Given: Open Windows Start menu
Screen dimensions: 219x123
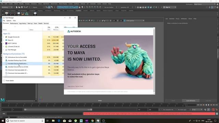Looking at the screenshot, I should (x=3, y=121).
